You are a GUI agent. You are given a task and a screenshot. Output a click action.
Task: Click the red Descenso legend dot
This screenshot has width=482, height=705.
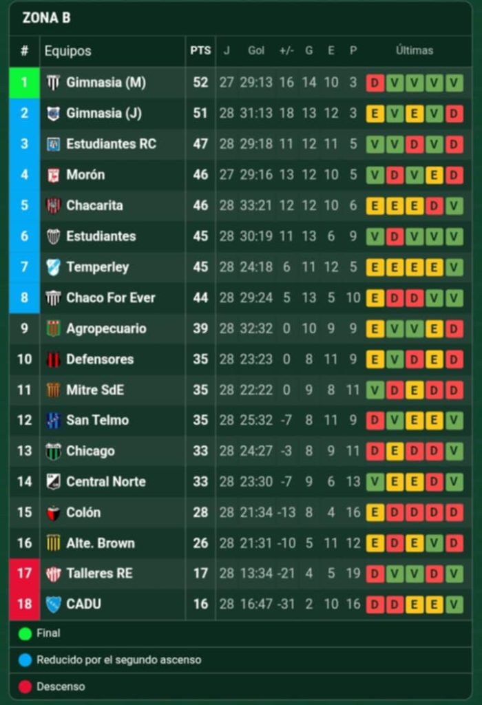tap(25, 686)
